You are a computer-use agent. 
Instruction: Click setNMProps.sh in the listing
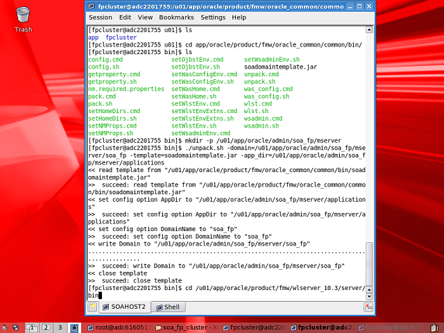tap(111, 133)
